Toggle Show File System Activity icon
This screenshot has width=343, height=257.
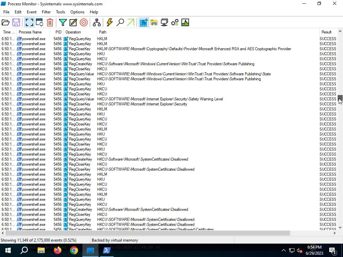(154, 22)
